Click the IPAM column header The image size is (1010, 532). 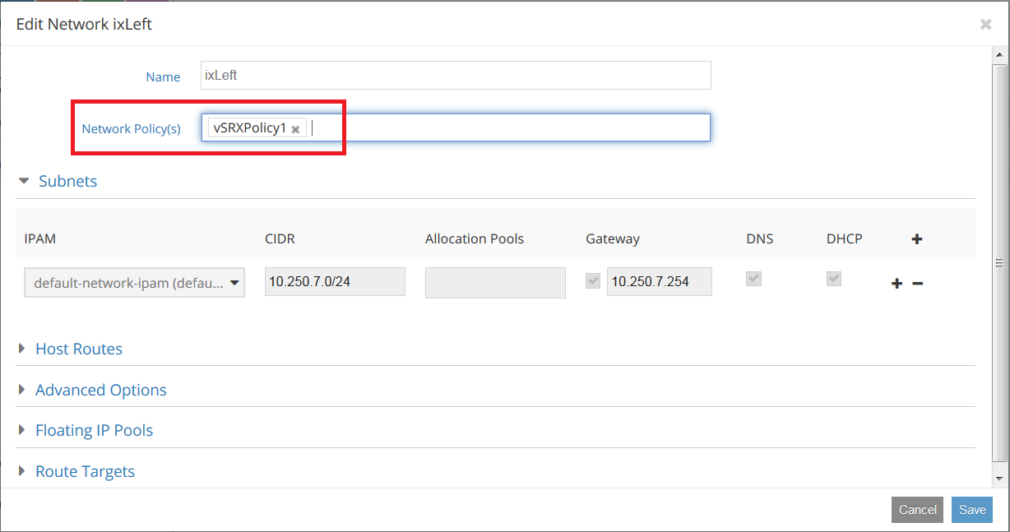click(x=40, y=239)
